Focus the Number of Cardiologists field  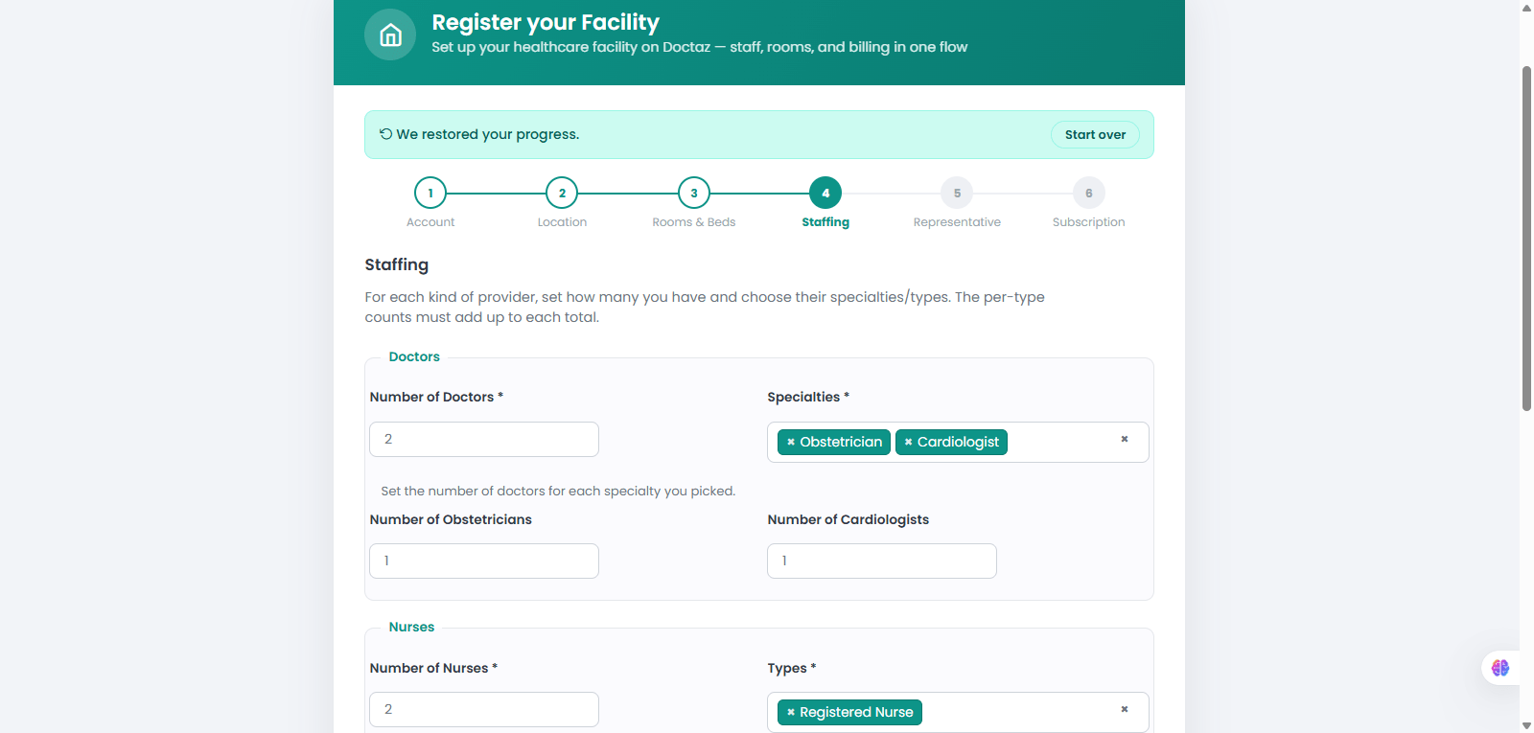coord(882,561)
